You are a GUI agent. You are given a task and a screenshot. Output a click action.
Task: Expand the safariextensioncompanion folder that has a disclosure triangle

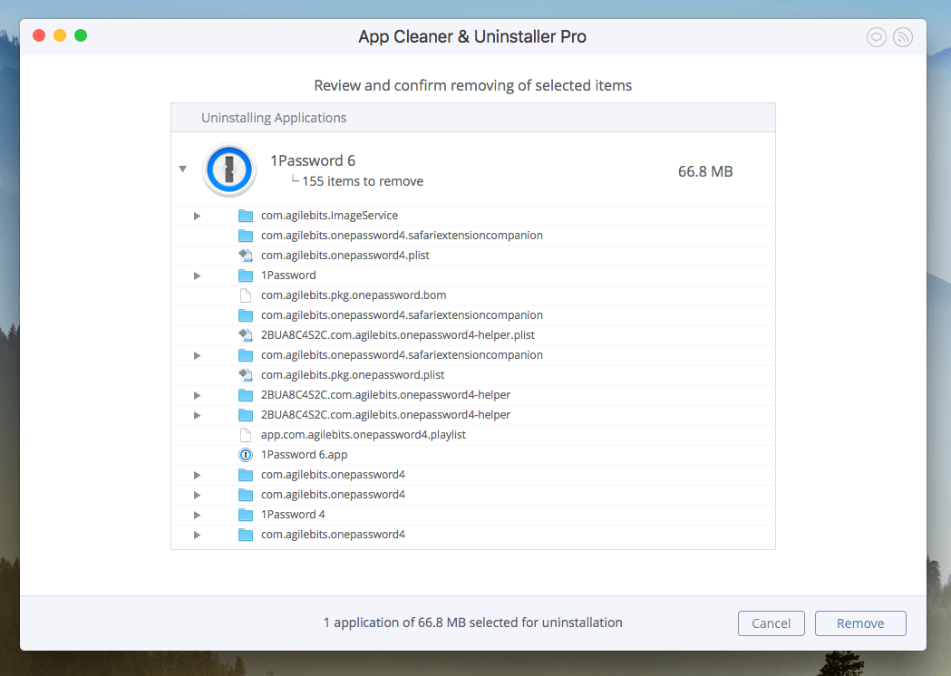click(197, 355)
